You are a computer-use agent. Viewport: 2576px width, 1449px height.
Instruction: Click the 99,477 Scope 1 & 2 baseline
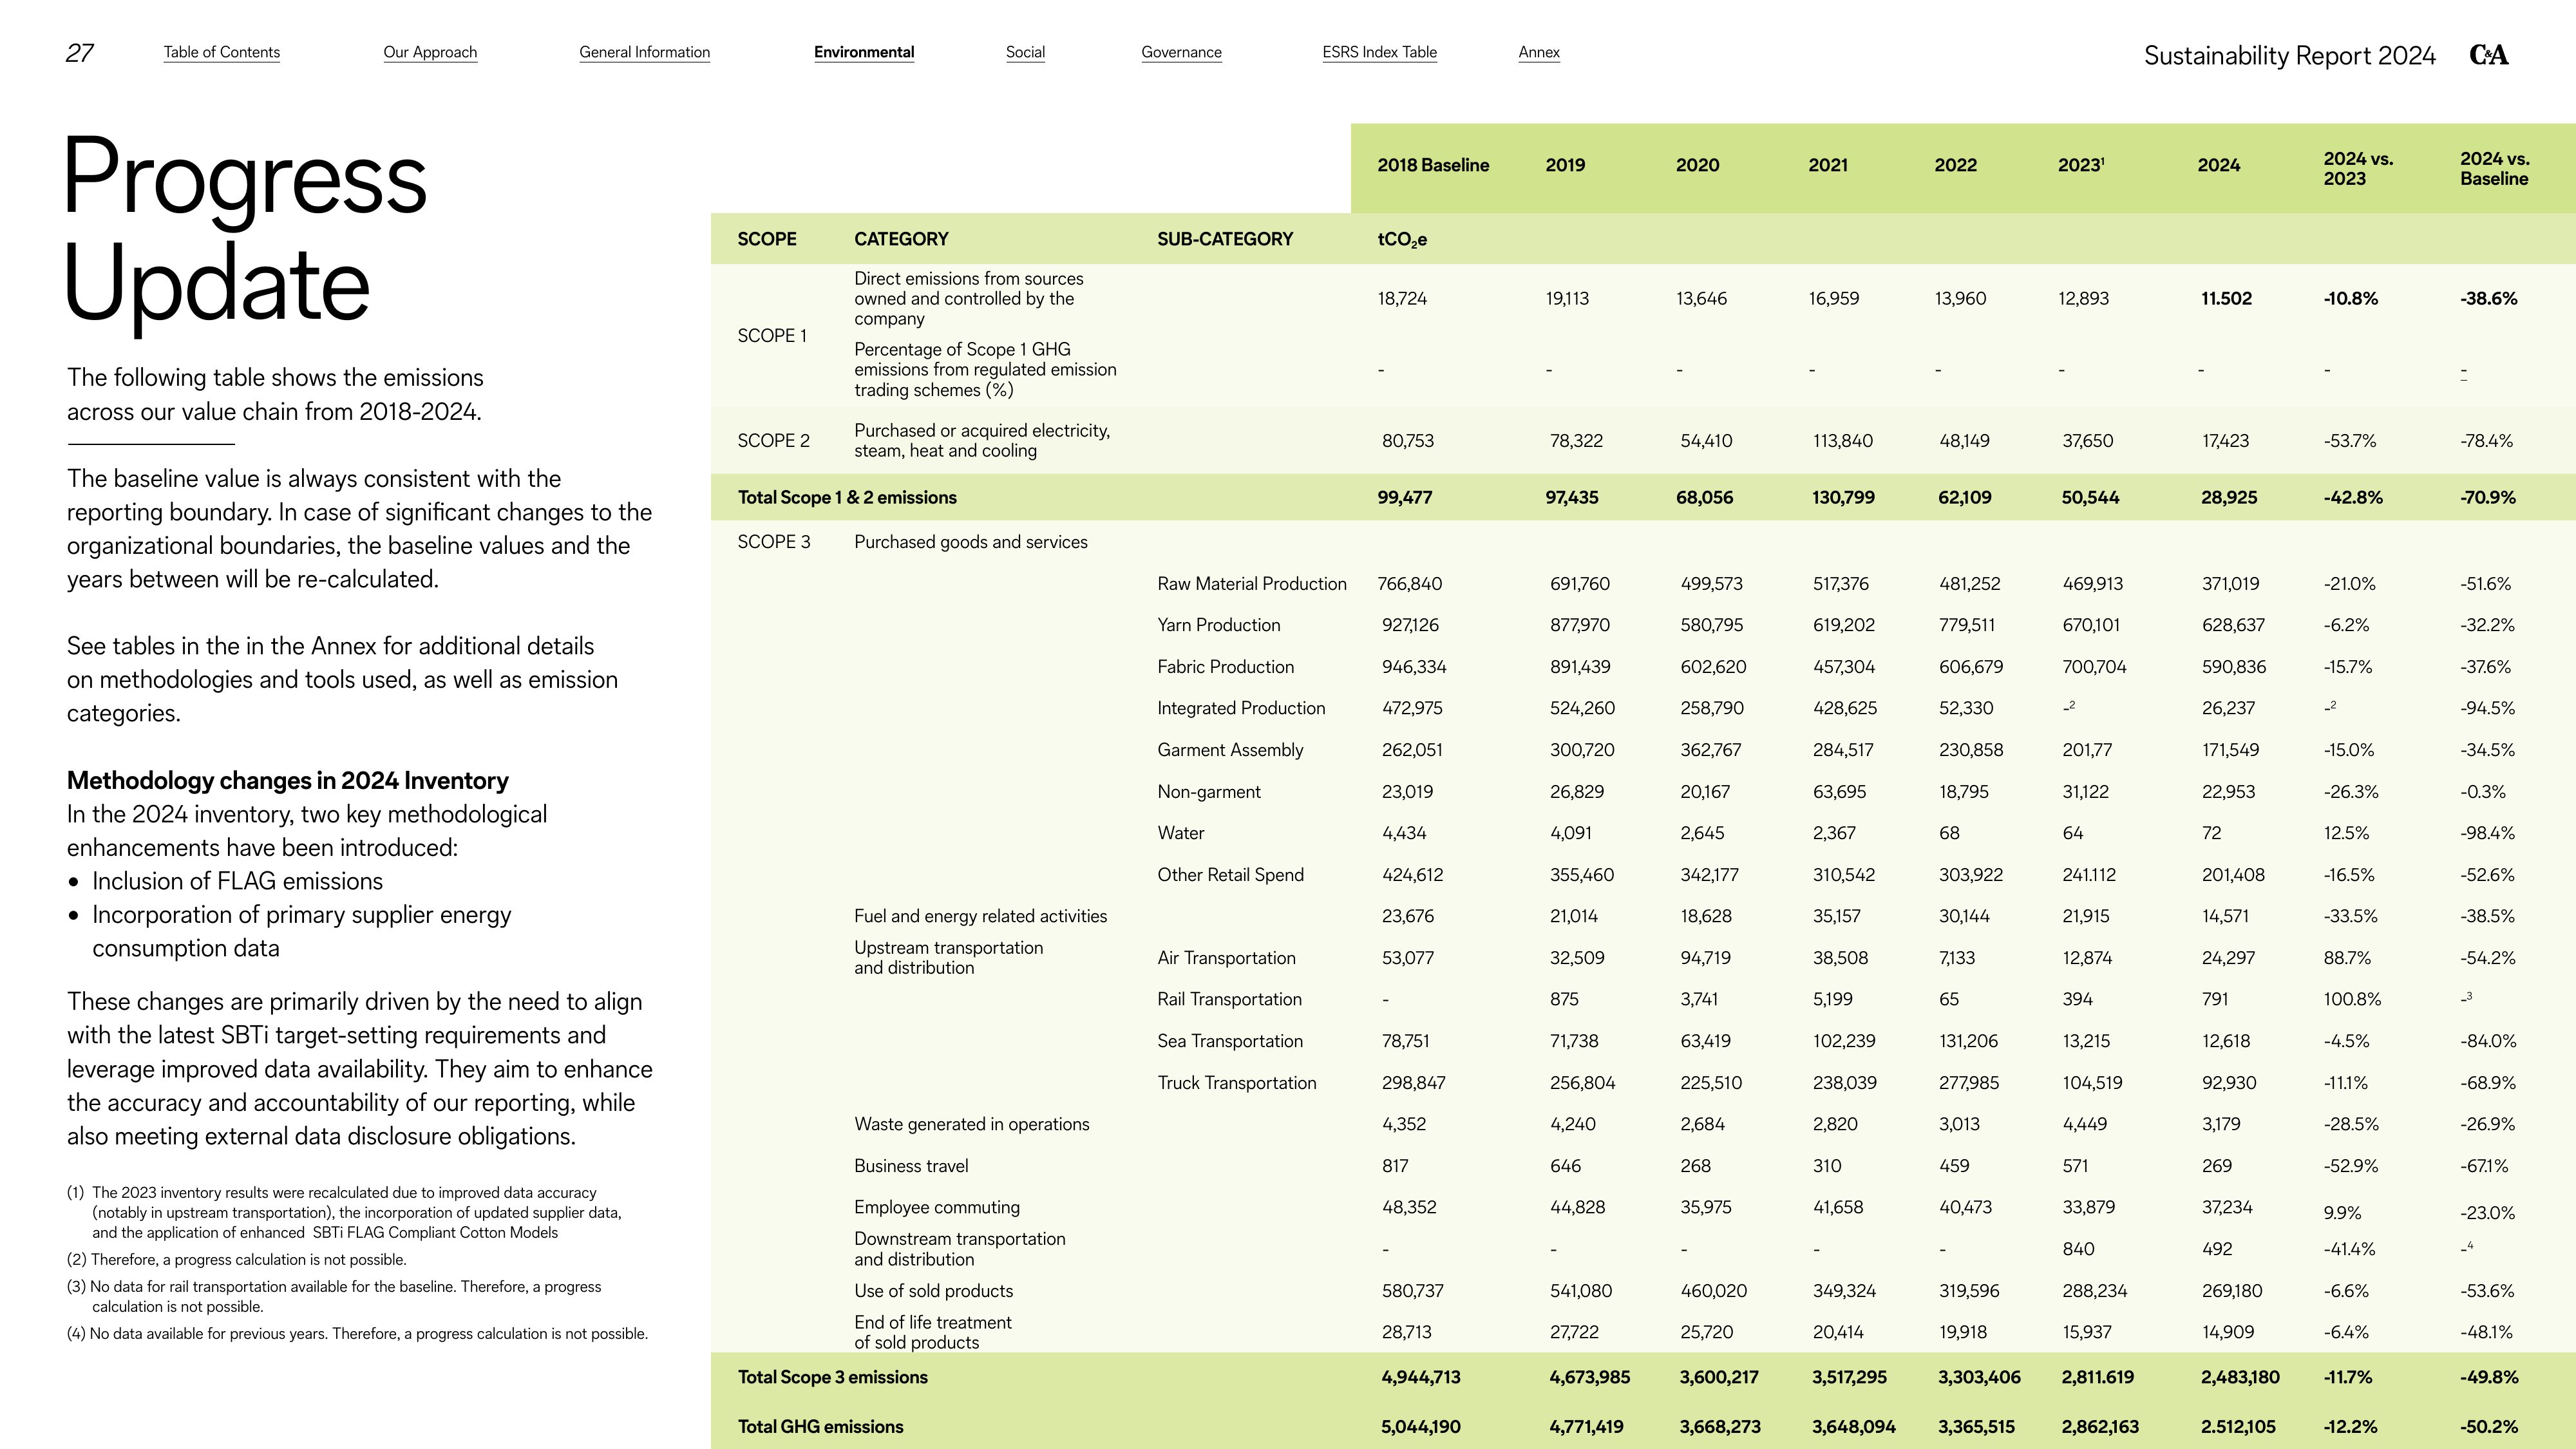[x=1404, y=497]
